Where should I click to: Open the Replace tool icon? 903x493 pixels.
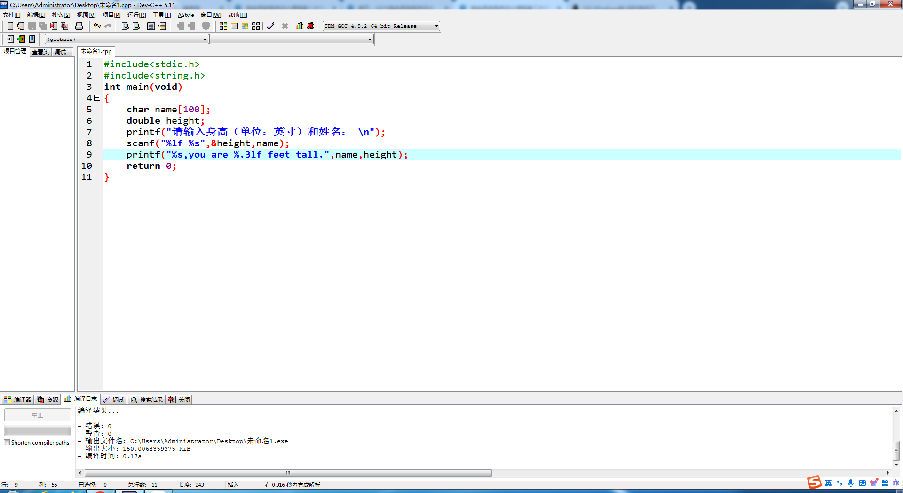(136, 26)
